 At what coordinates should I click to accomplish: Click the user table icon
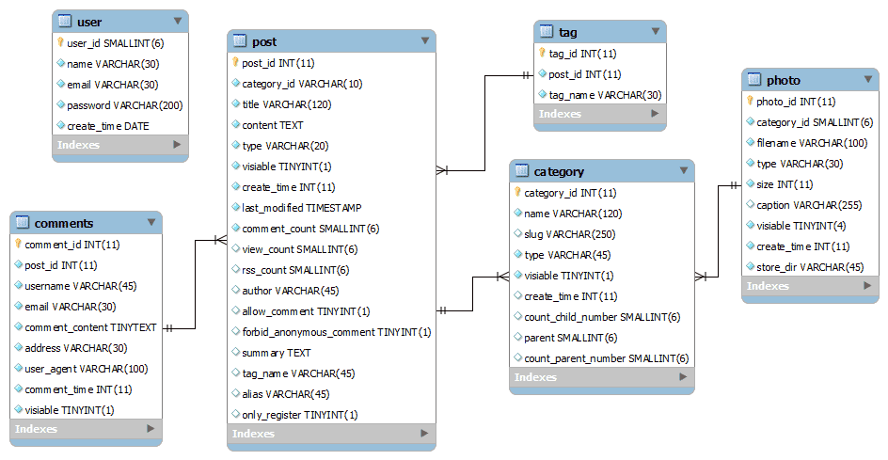click(x=64, y=21)
